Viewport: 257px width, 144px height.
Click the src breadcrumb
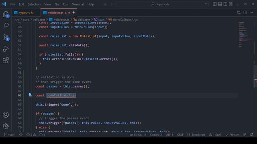[17, 20]
